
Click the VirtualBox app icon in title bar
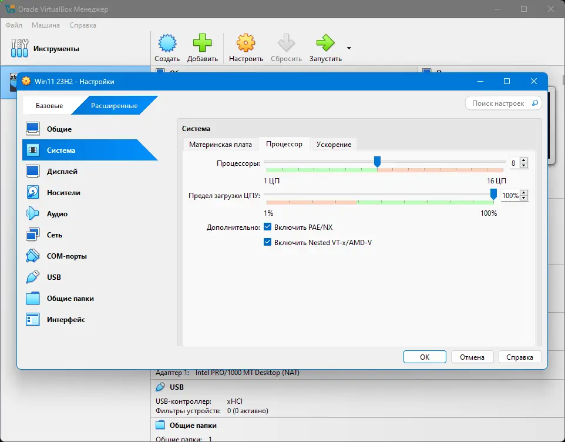[10, 9]
